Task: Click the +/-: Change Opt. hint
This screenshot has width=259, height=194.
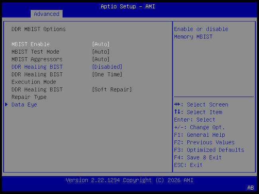Action: point(199,127)
